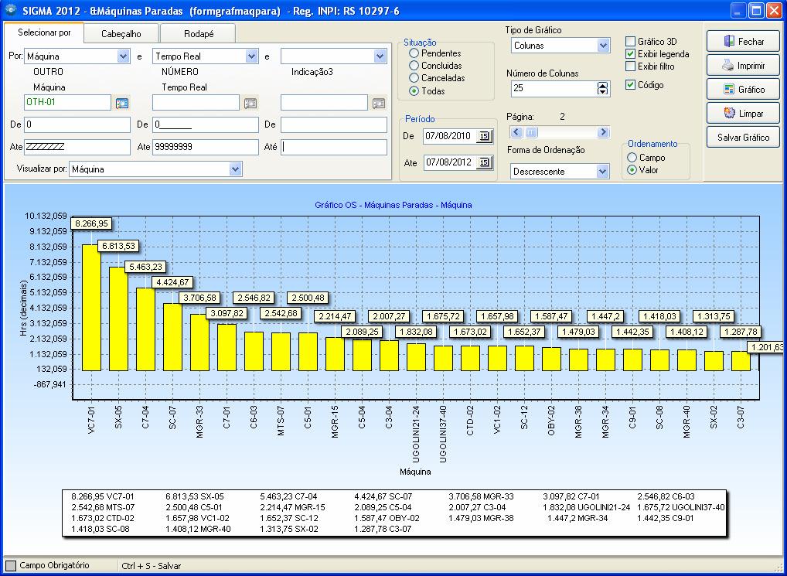Viewport: 787px width, 576px height.
Task: Switch to the Rodapé tab
Action: 198,34
